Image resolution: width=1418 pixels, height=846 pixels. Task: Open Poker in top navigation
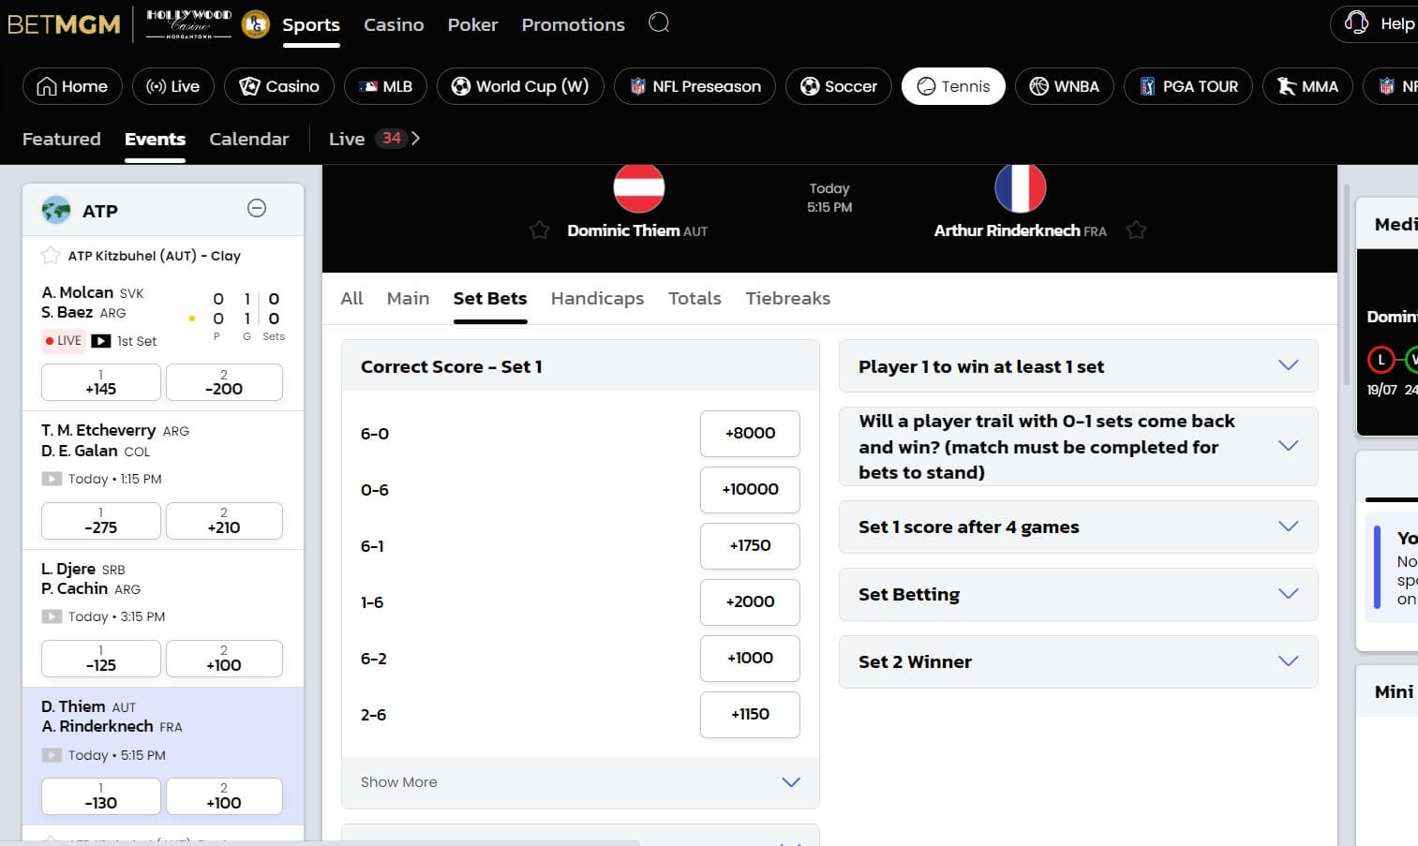click(472, 24)
